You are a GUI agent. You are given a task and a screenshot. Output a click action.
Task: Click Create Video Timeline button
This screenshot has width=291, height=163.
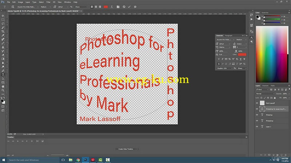(125, 149)
